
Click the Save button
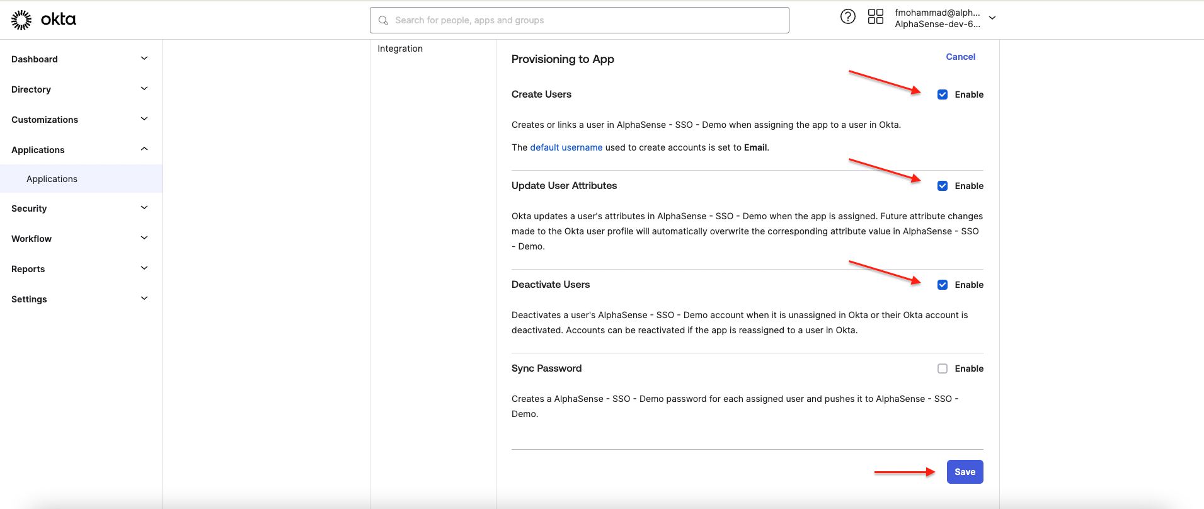pyautogui.click(x=965, y=472)
